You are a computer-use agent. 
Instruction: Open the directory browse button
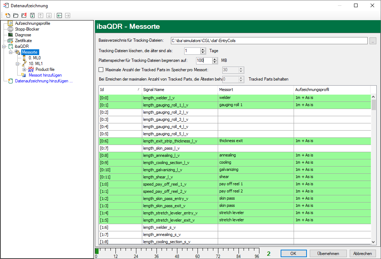click(373, 41)
